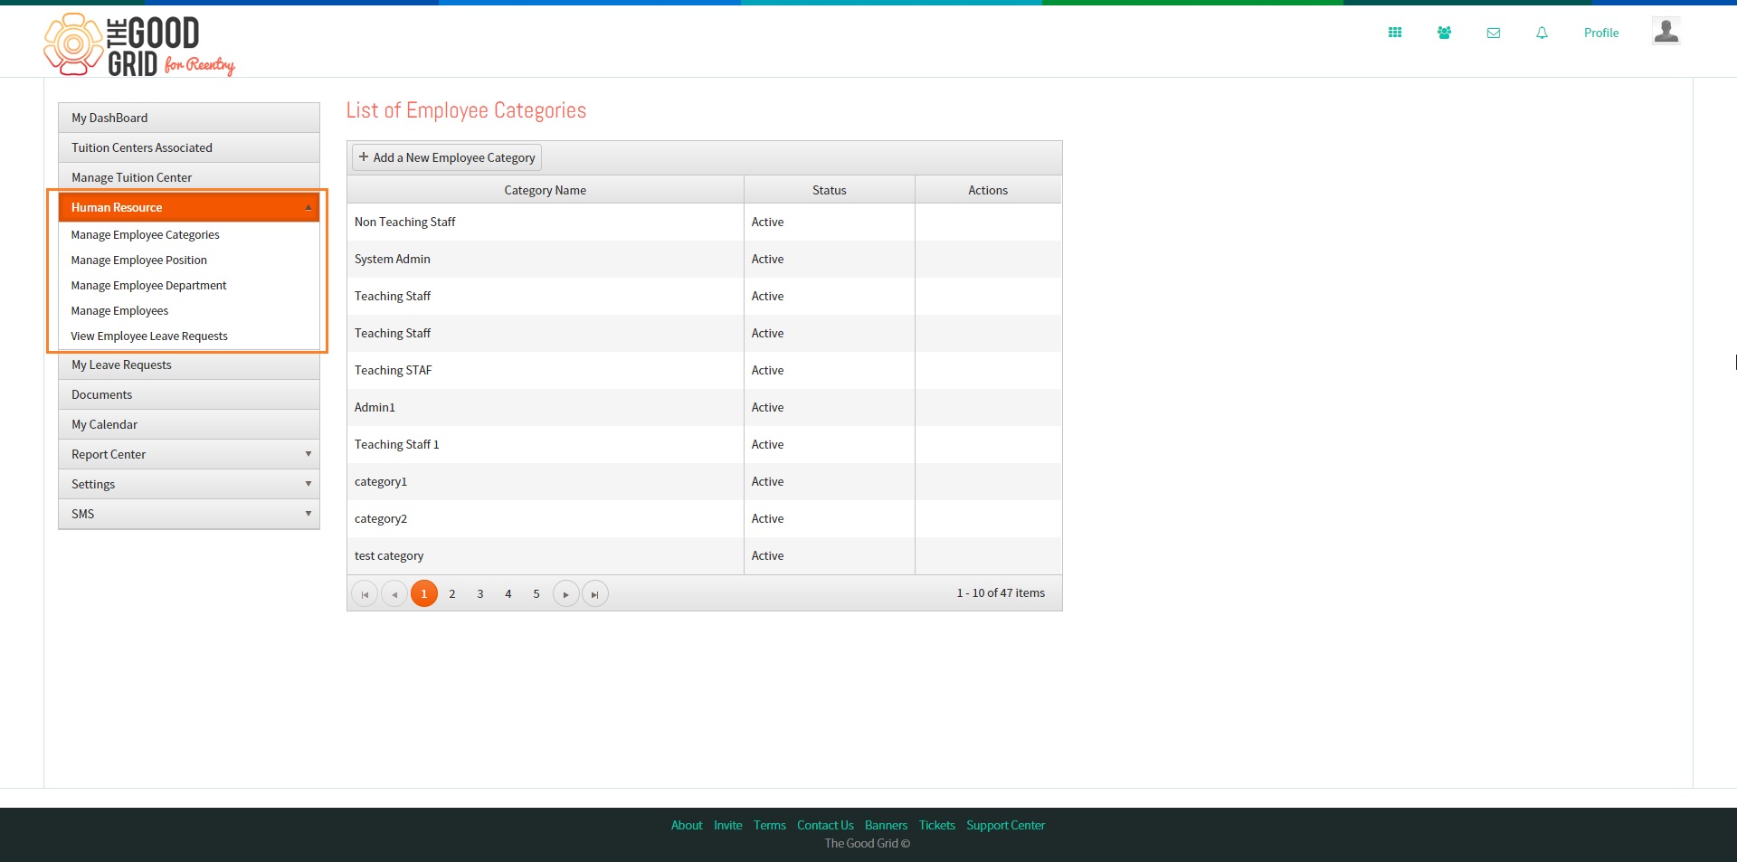Select category2 row

[704, 518]
